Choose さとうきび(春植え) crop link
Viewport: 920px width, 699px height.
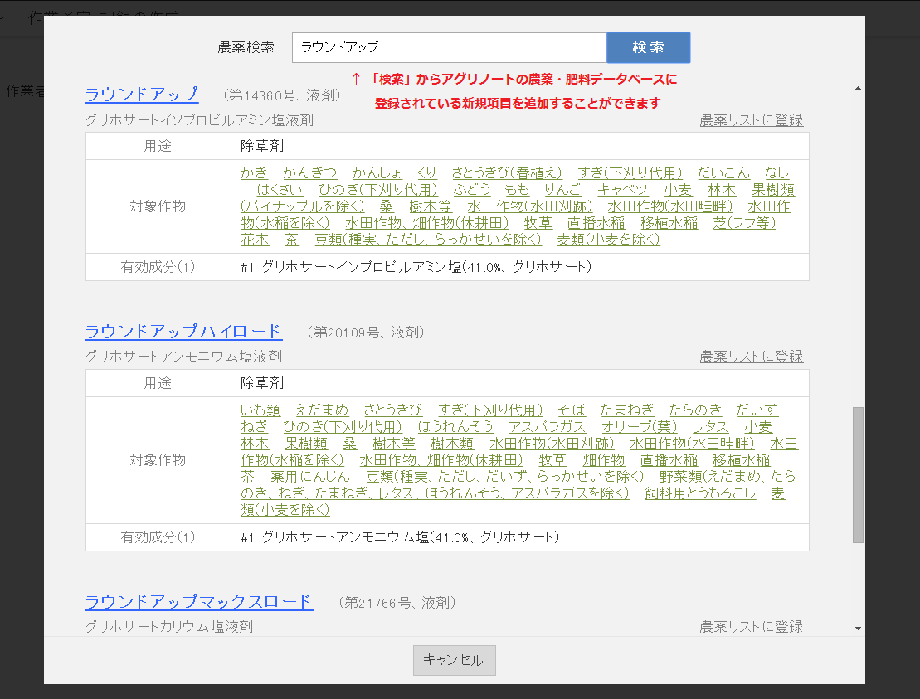507,173
